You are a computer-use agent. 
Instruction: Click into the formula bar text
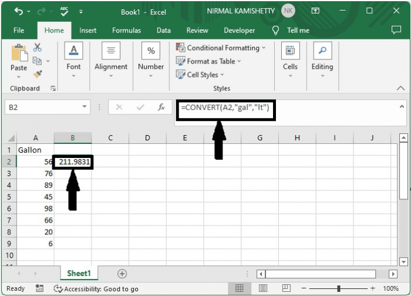pyautogui.click(x=225, y=107)
